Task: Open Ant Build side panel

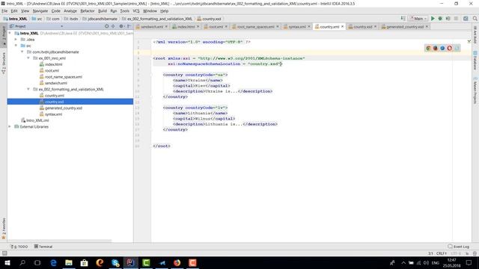Action: click(x=475, y=34)
